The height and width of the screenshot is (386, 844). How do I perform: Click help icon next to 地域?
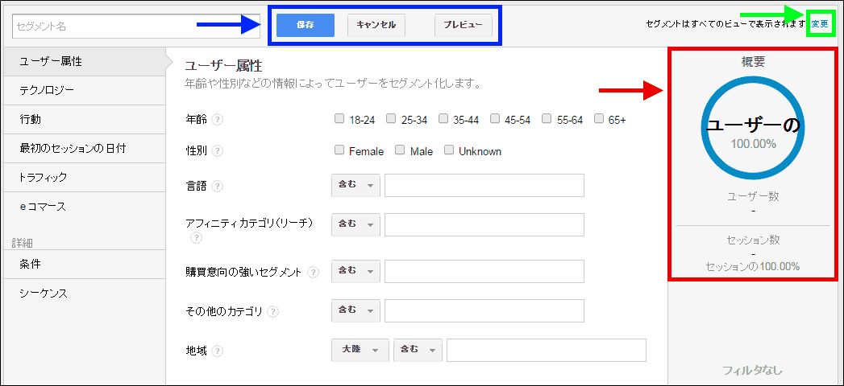pyautogui.click(x=218, y=351)
